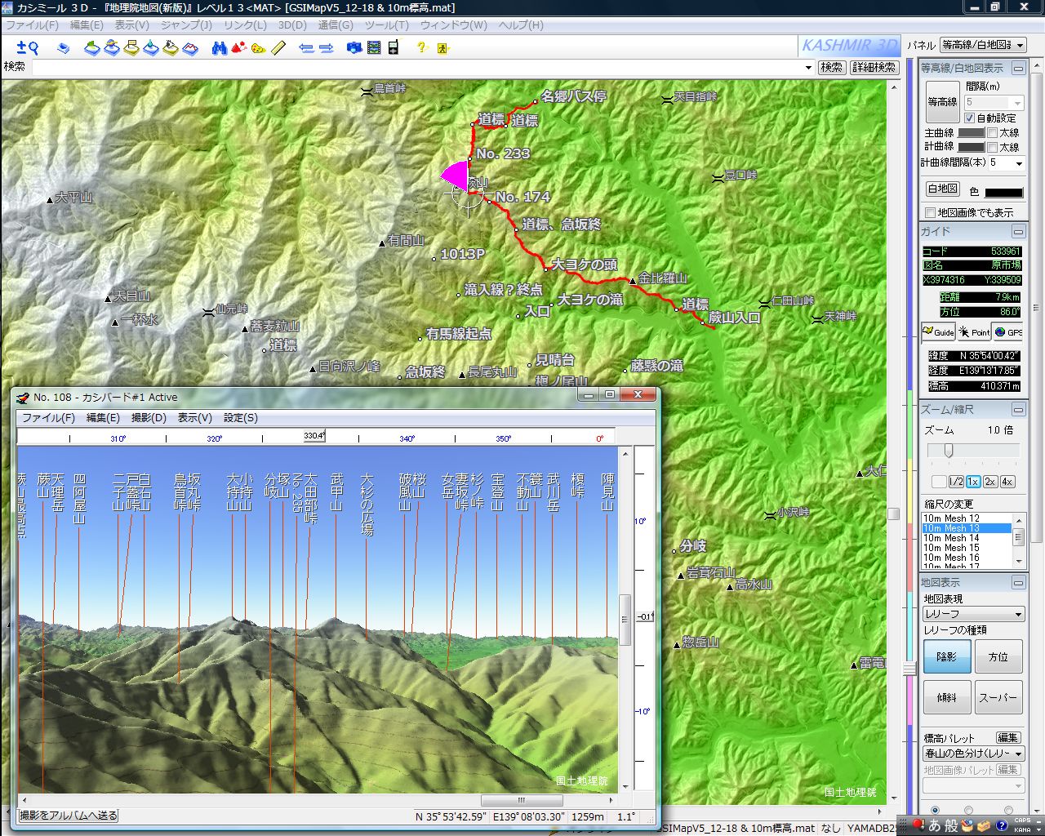The image size is (1045, 836).
Task: Collapse the 地図表示 panel
Action: (x=1018, y=582)
